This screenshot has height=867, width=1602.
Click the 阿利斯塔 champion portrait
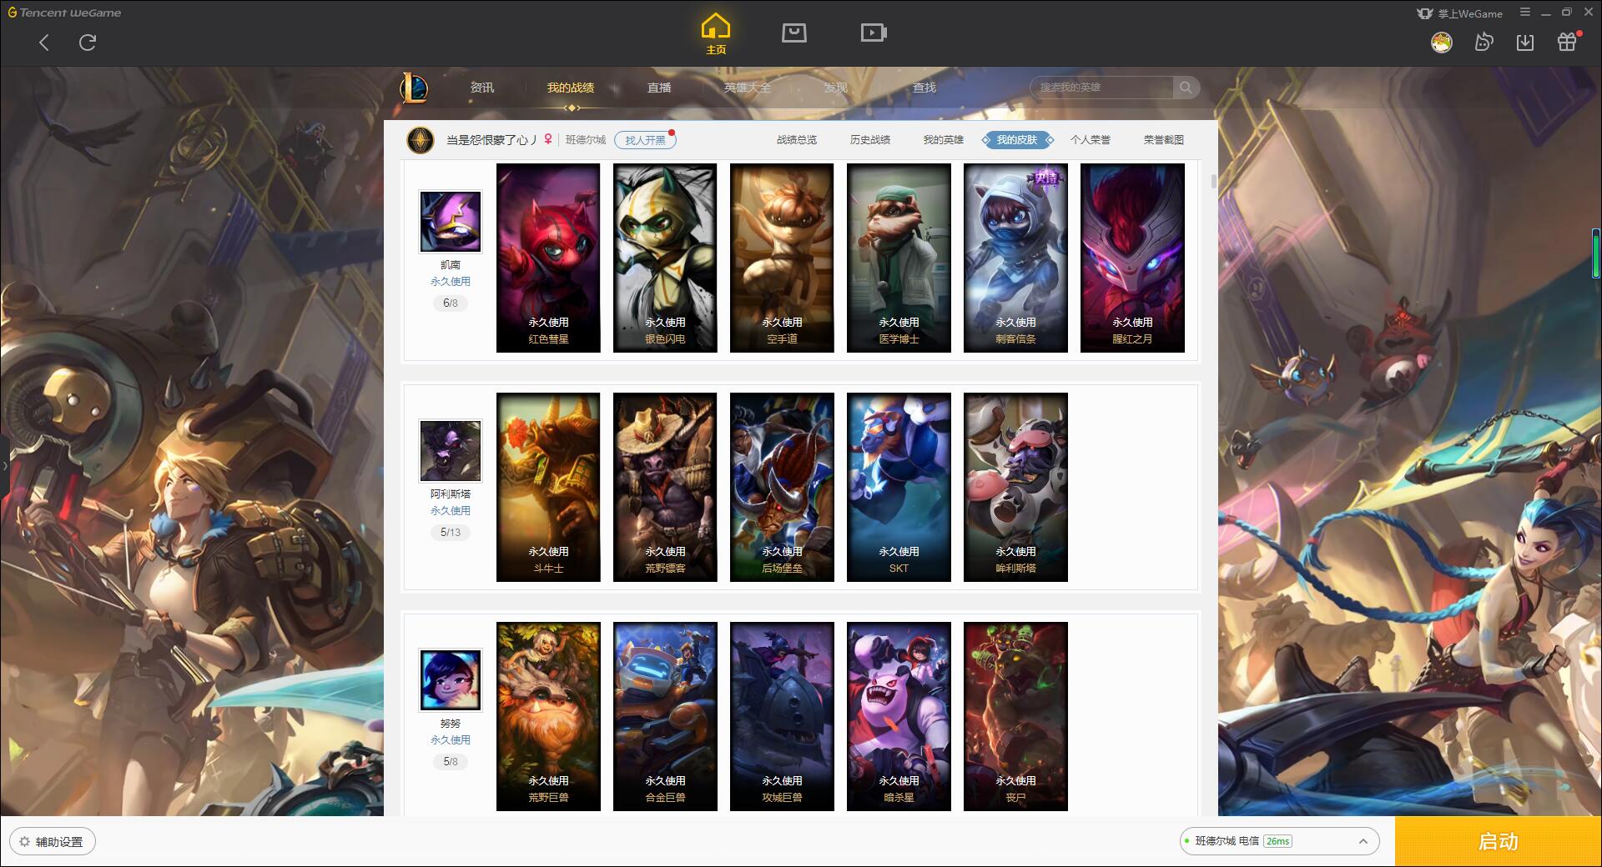[x=451, y=451]
